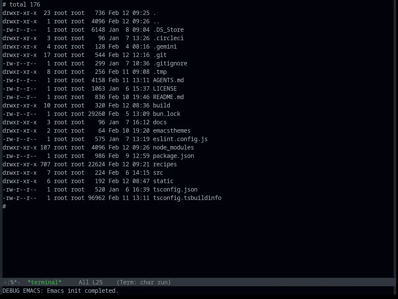
Task: Click the 1063 size of LICENSE
Action: pyautogui.click(x=98, y=88)
